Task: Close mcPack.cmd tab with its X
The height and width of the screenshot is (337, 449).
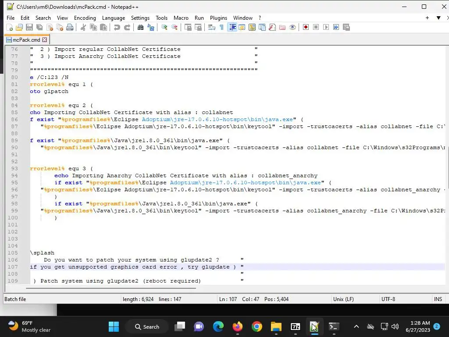Action: 45,39
